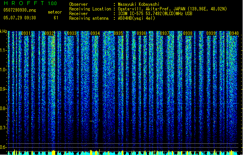Click the 0933 time marker

(72, 33)
